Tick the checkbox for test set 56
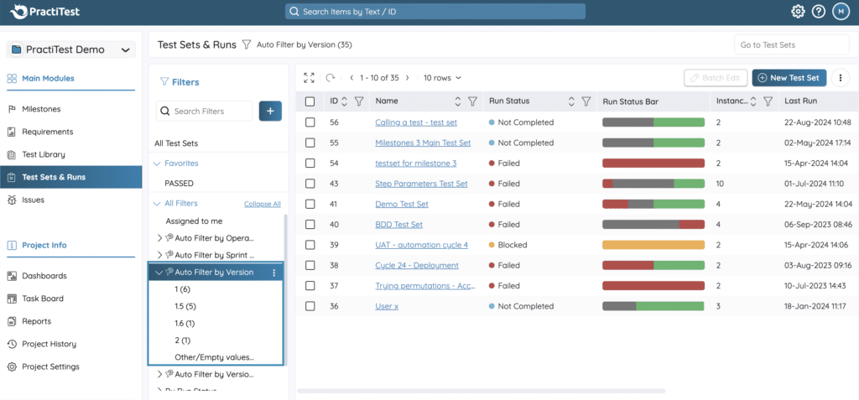Viewport: 859px width, 400px height. tap(310, 122)
